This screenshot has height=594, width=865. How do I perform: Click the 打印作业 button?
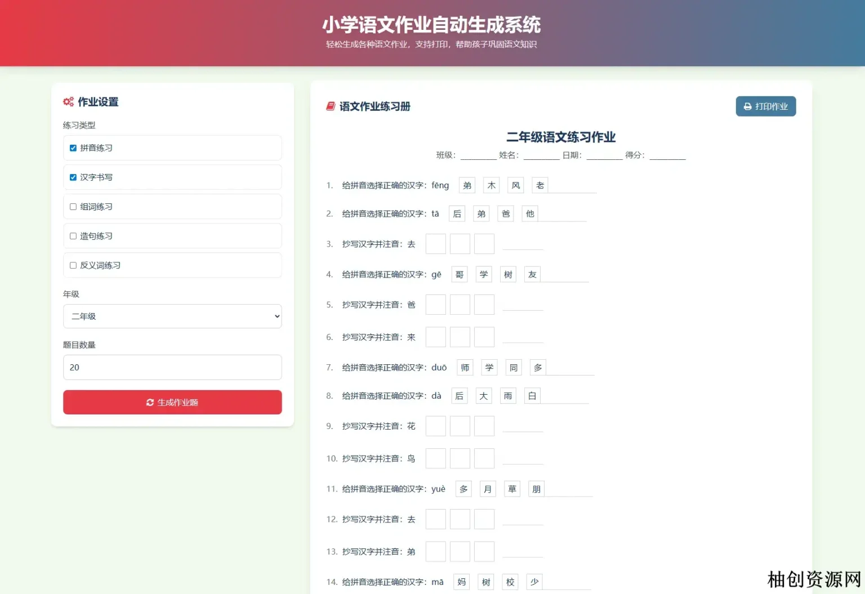pyautogui.click(x=766, y=106)
